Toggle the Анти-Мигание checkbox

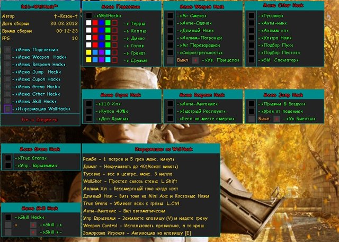pyautogui.click(x=170, y=104)
